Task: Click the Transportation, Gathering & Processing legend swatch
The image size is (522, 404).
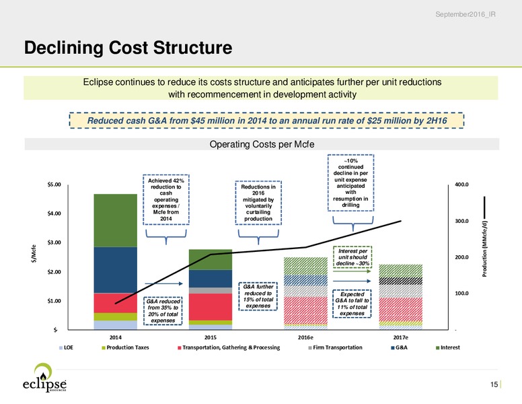Action: (x=180, y=347)
